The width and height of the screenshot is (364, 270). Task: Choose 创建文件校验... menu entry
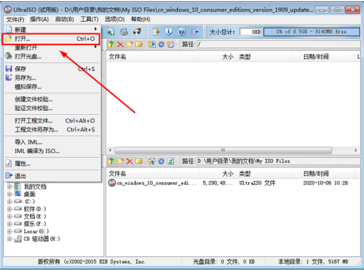click(x=52, y=99)
